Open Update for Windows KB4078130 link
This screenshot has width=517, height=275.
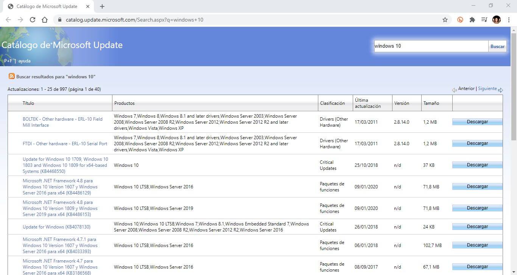56,227
